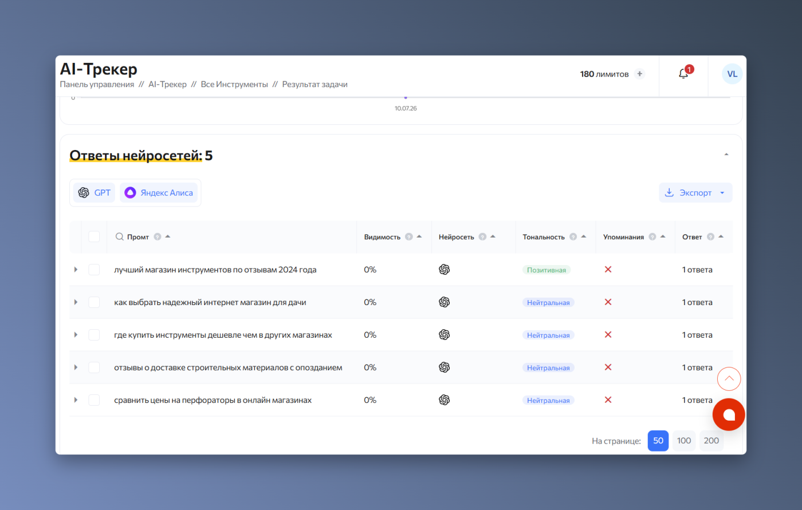Viewport: 802px width, 510px height.
Task: Click red X mark in row 'отзывы о доставке'
Action: (608, 367)
